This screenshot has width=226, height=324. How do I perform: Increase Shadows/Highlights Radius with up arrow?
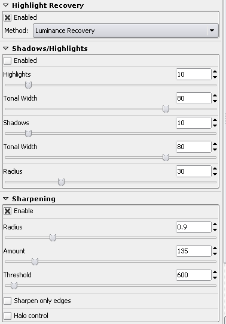pyautogui.click(x=215, y=168)
